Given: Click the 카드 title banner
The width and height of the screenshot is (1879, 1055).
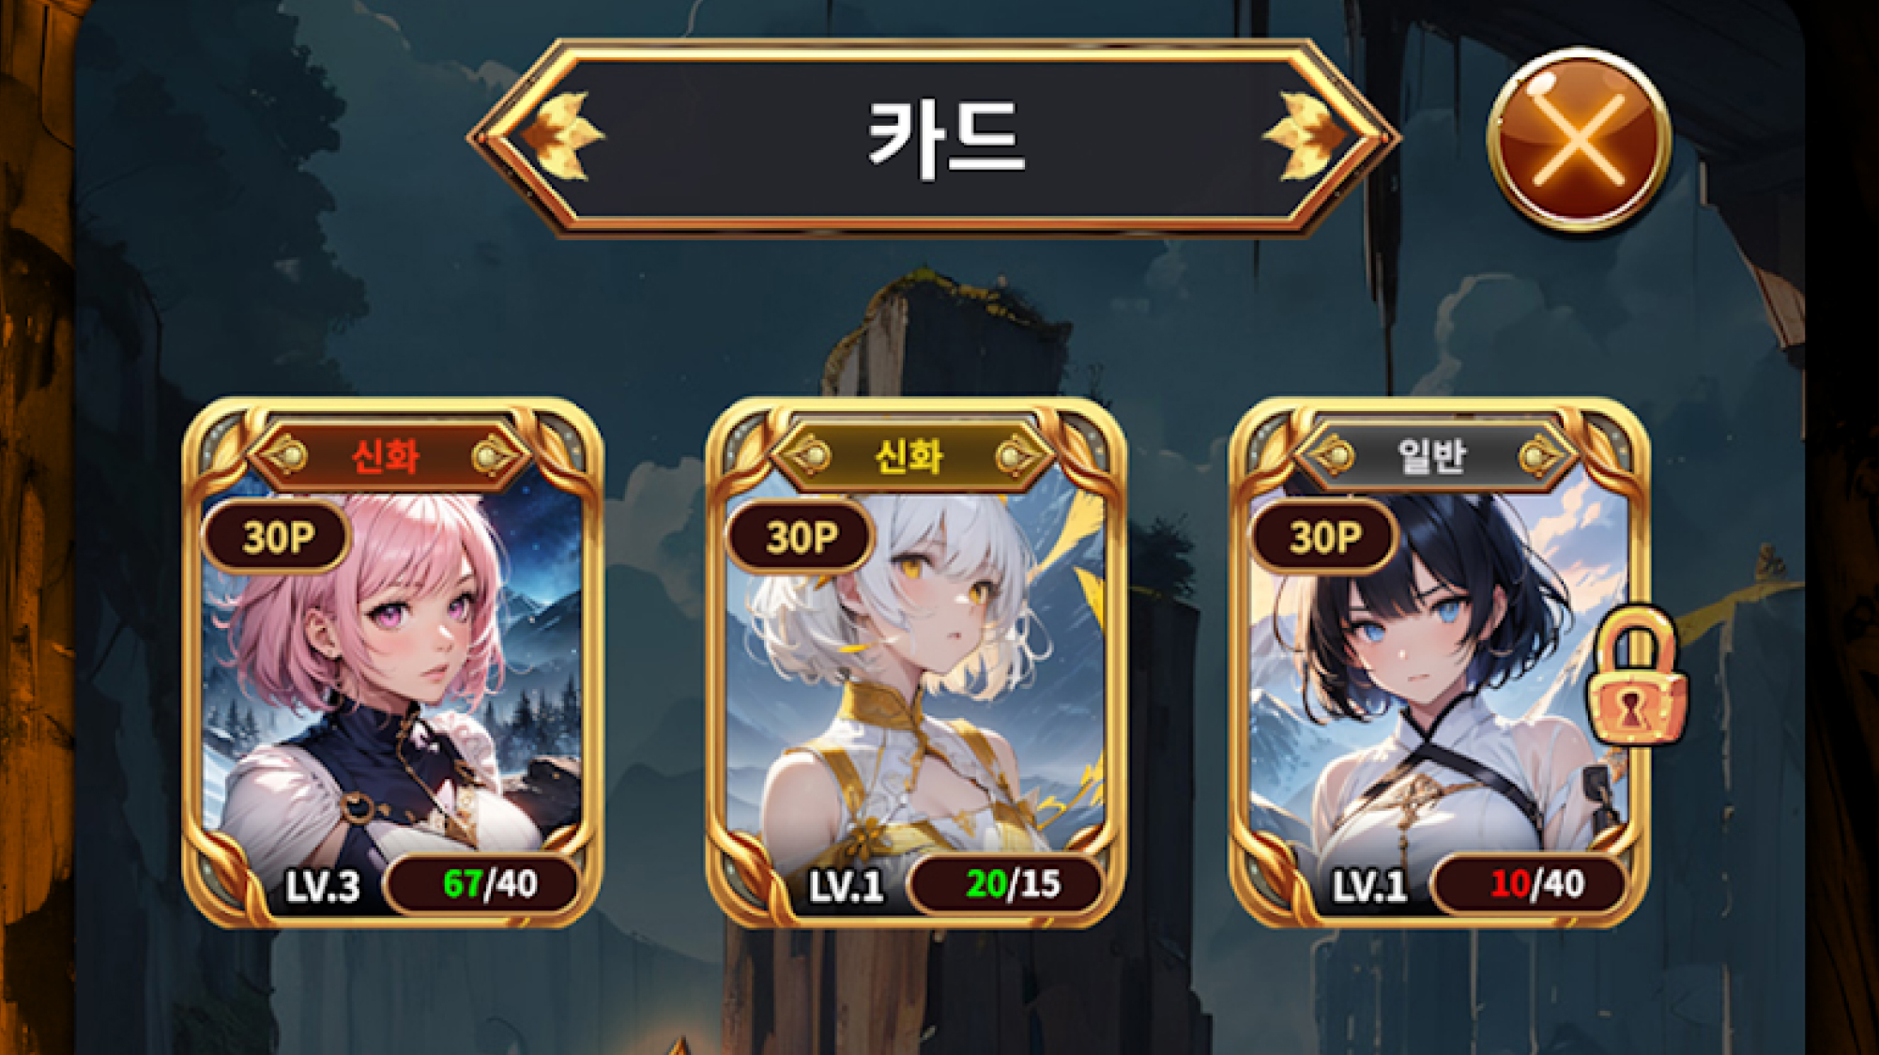Looking at the screenshot, I should coord(934,138).
